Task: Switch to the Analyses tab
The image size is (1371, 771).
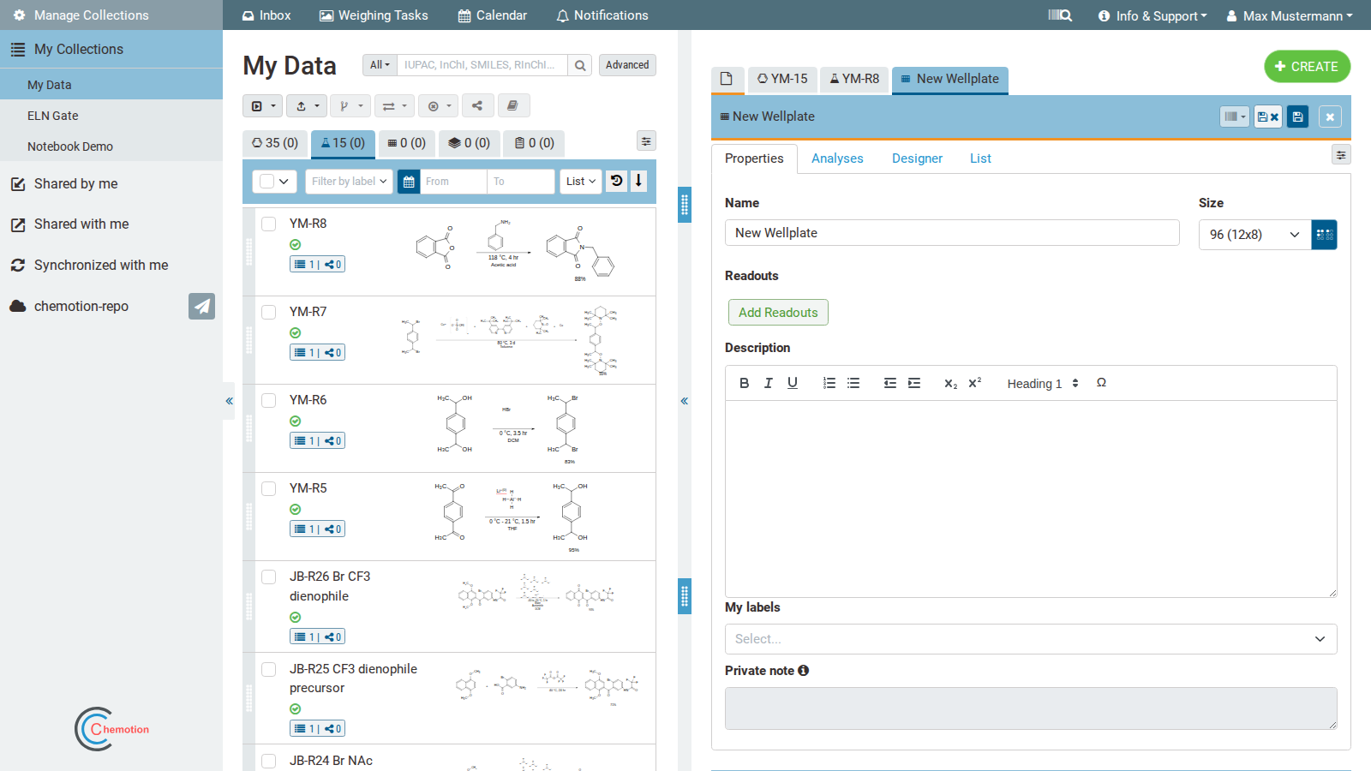Action: click(837, 158)
